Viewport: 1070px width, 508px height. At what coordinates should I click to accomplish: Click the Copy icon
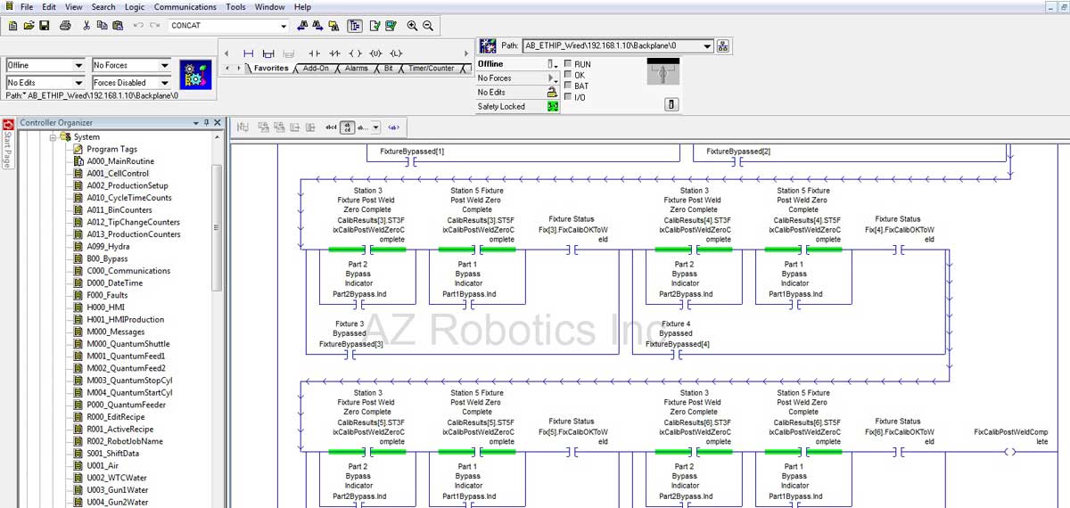pos(103,26)
